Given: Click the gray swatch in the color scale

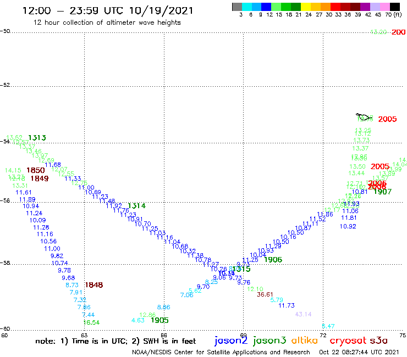Looking at the screenshot, I should coord(237,7).
